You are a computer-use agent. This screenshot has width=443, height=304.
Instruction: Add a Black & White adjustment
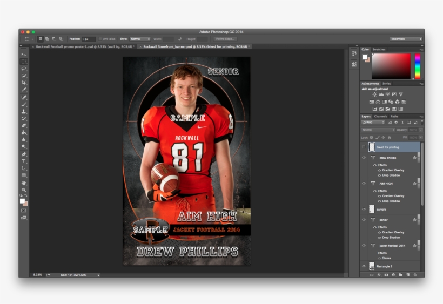385,102
